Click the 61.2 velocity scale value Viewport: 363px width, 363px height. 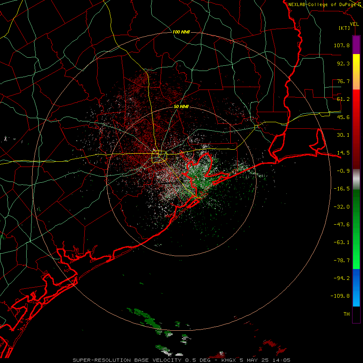tap(343, 99)
